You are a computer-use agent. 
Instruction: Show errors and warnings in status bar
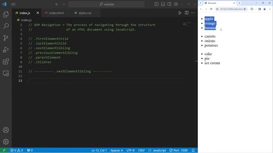coord(17,150)
